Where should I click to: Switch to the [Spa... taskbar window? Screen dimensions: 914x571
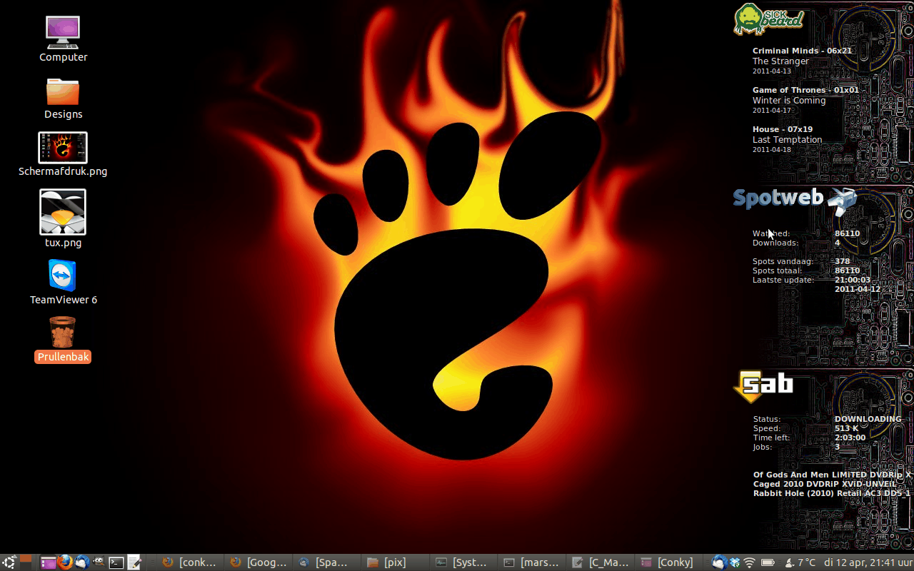[326, 562]
